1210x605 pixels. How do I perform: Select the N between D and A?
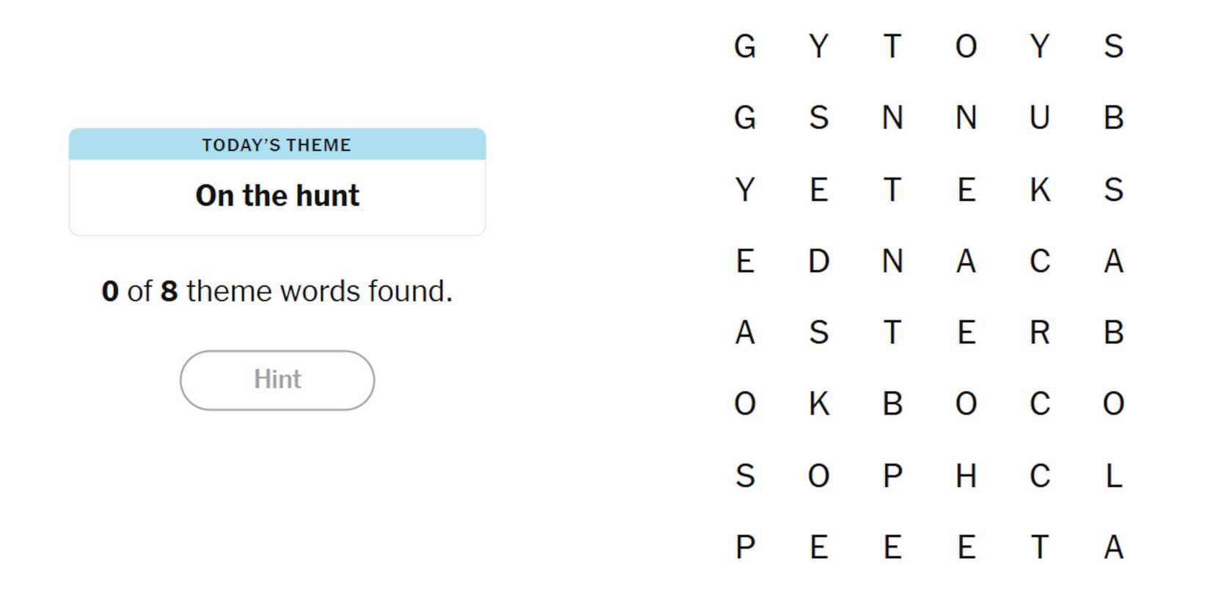(892, 261)
